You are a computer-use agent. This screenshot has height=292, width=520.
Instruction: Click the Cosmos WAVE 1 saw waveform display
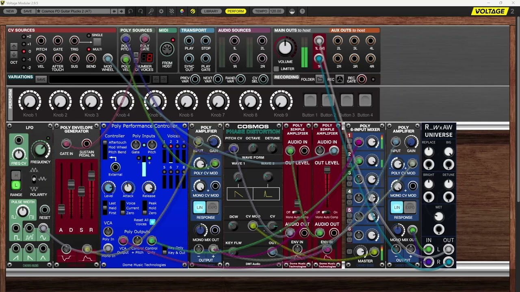(x=239, y=194)
